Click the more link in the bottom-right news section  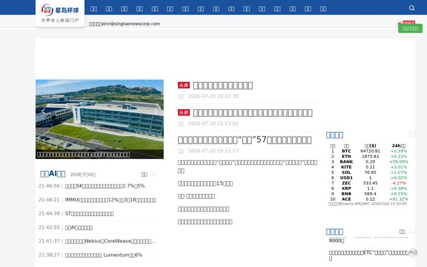(x=402, y=231)
